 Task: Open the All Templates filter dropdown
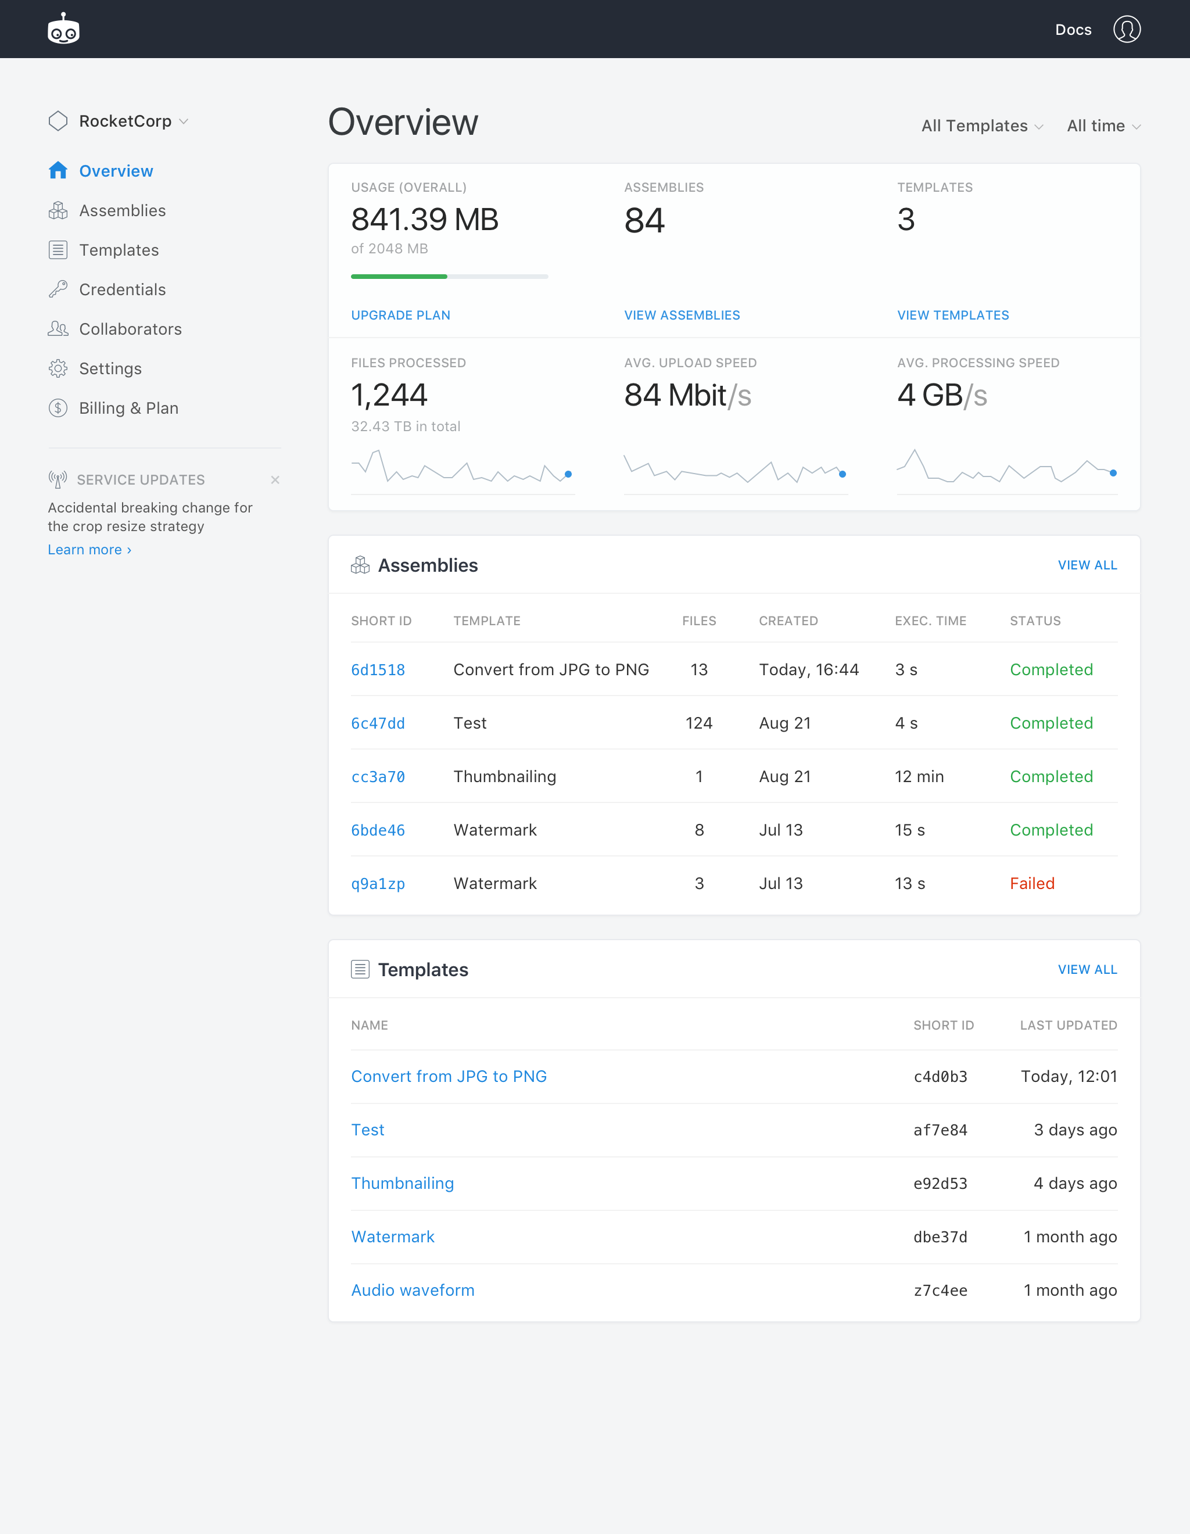(981, 127)
